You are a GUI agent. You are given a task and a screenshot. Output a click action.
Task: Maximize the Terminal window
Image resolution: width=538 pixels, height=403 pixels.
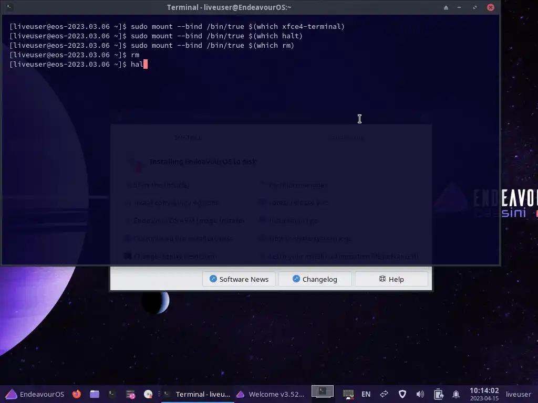tap(475, 7)
